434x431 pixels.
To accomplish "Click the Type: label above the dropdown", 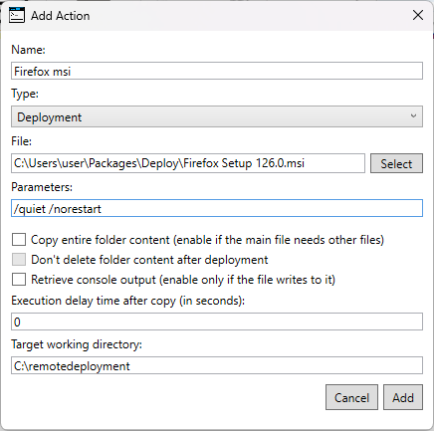I will [x=25, y=94].
